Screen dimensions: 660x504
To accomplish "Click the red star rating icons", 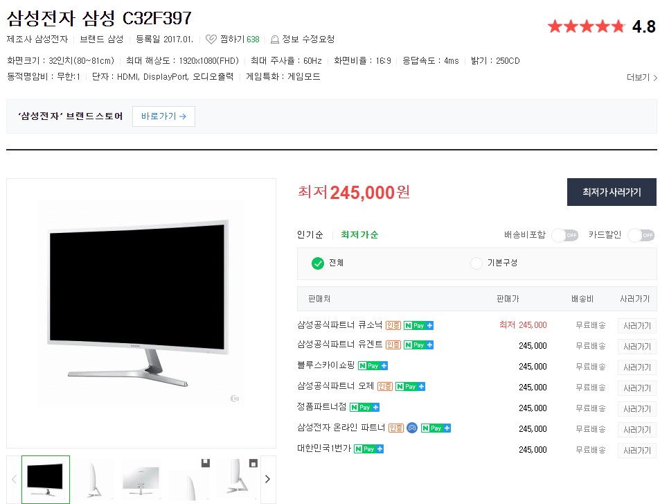I will click(586, 26).
